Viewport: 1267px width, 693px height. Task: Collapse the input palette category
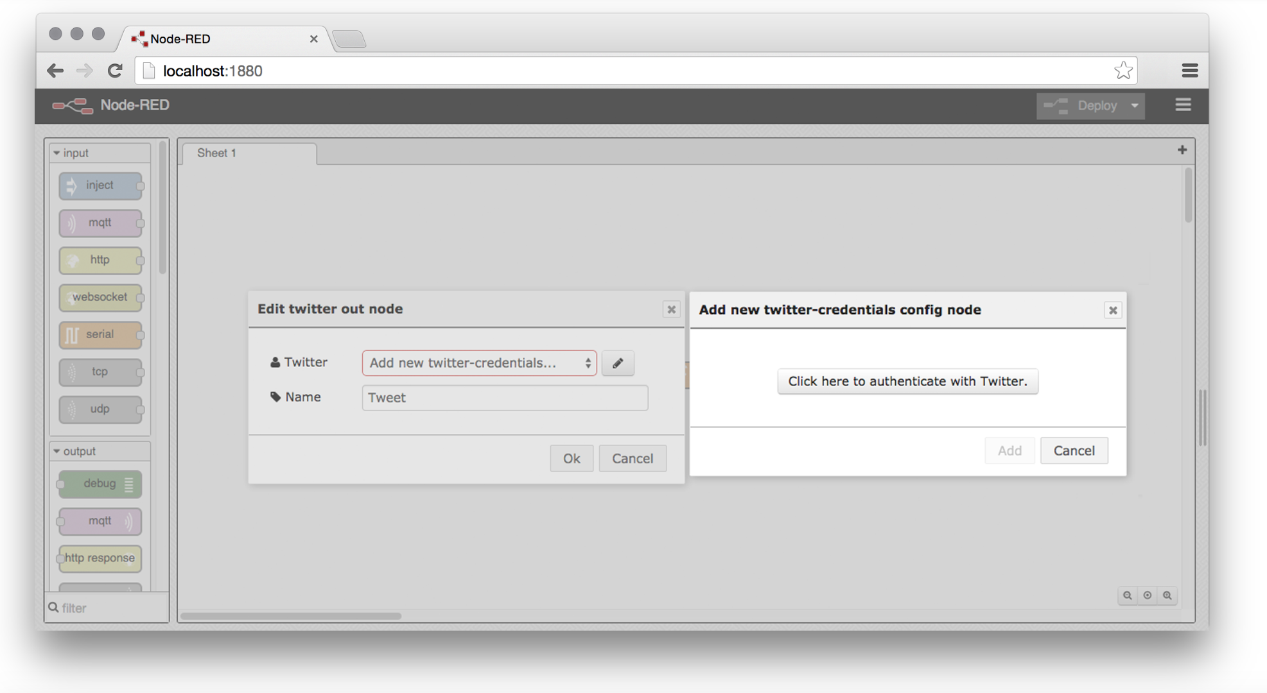100,153
